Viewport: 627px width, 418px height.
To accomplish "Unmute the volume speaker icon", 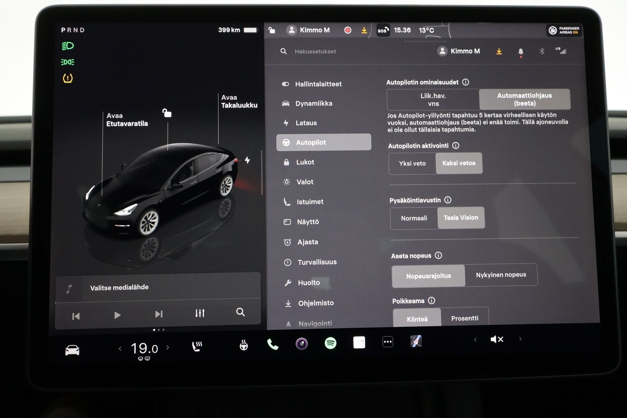I will point(497,339).
